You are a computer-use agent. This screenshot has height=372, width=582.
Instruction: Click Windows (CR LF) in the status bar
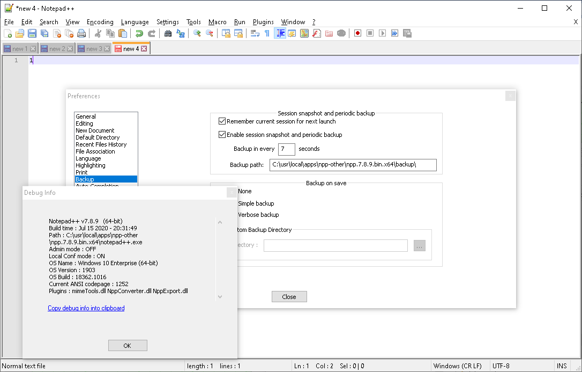click(x=457, y=366)
